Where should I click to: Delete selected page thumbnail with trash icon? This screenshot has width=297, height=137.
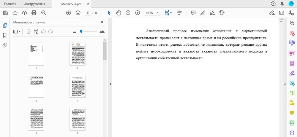coord(29,31)
